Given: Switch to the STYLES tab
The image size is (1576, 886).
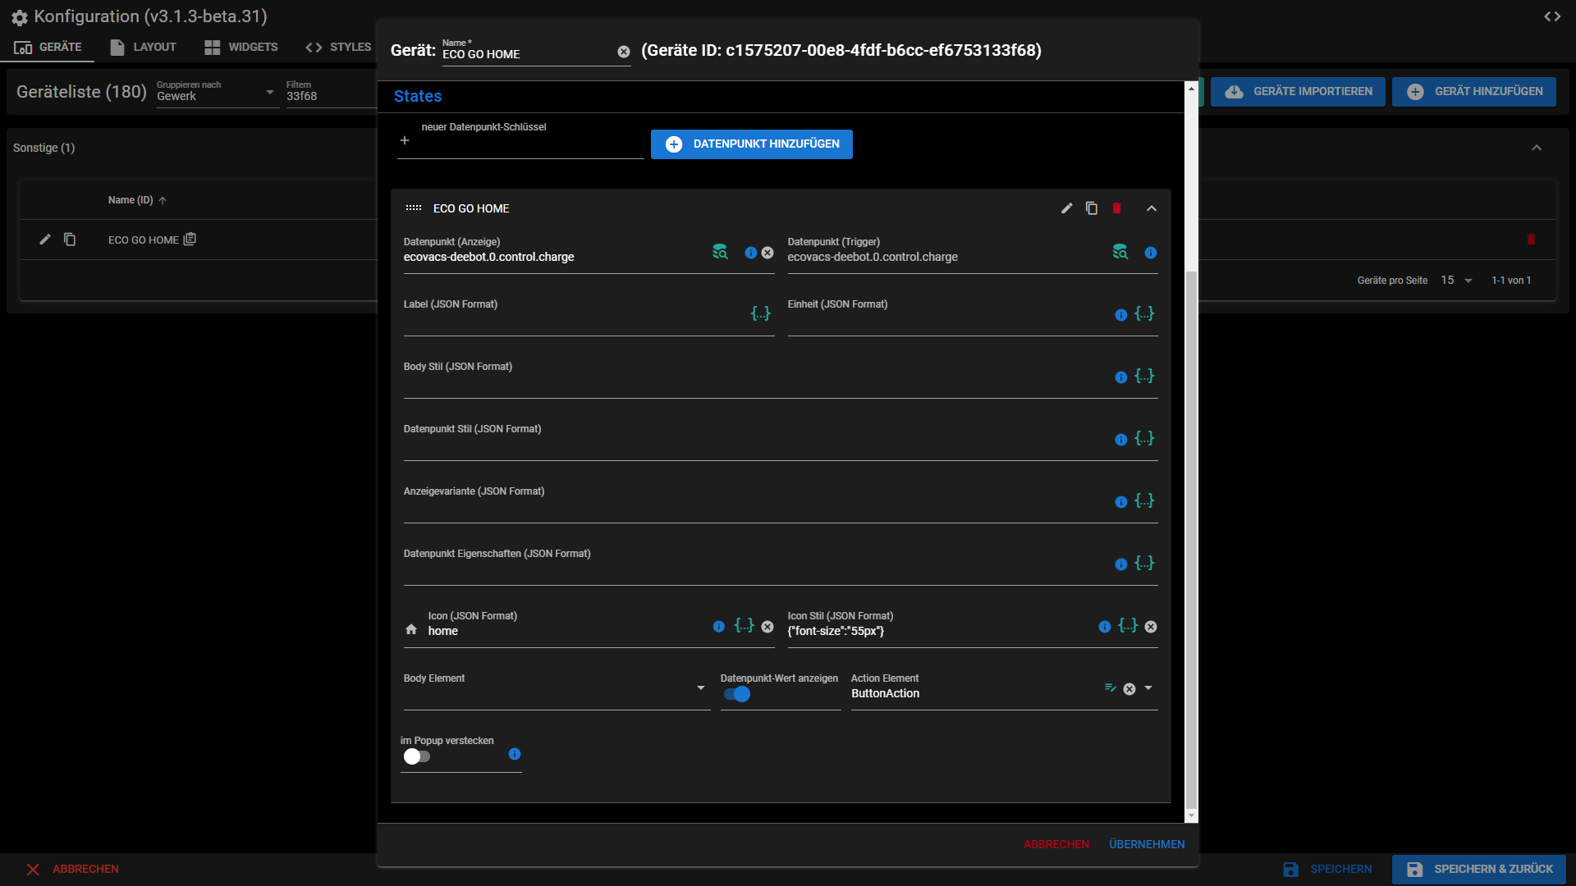Looking at the screenshot, I should tap(338, 47).
